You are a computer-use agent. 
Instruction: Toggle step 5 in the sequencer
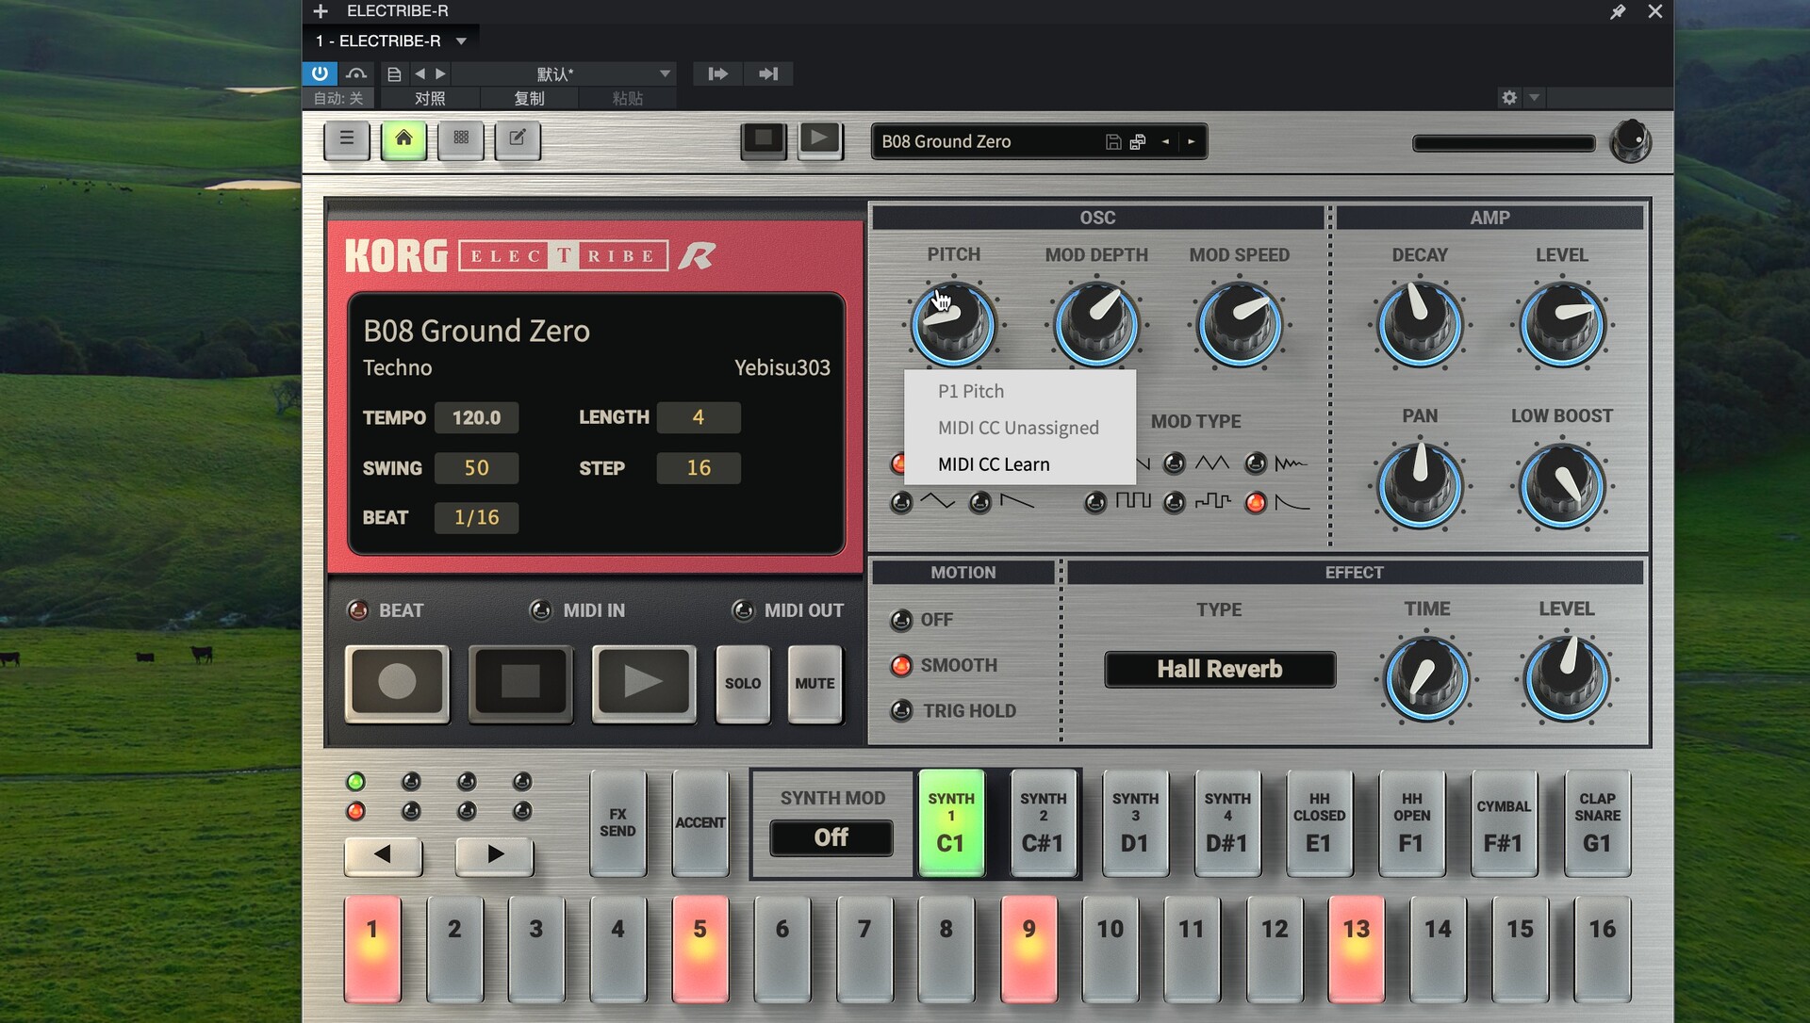[700, 948]
